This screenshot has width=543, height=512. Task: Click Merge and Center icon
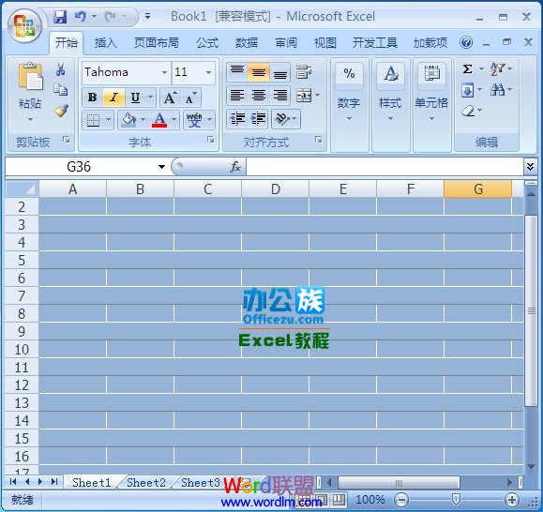point(305,96)
